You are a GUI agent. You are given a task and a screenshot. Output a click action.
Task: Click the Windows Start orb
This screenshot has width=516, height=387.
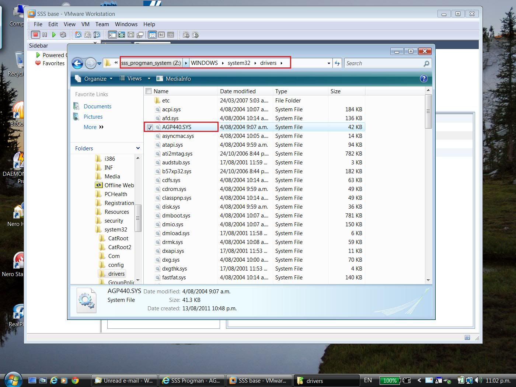13,380
